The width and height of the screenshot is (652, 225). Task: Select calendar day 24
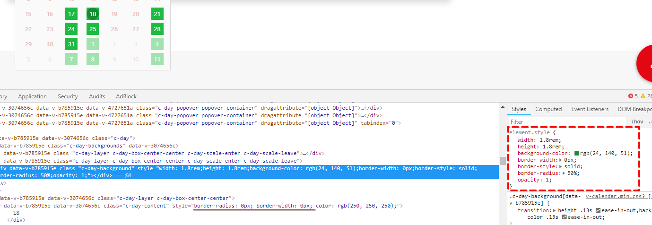click(x=71, y=29)
